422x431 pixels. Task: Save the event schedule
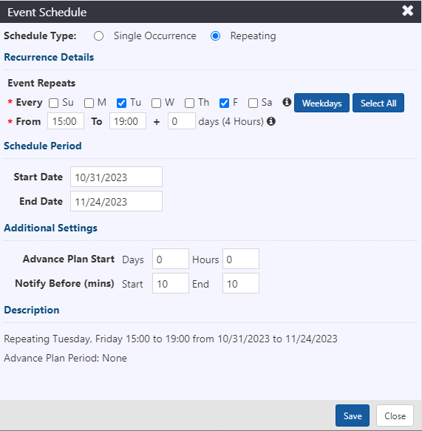353,415
